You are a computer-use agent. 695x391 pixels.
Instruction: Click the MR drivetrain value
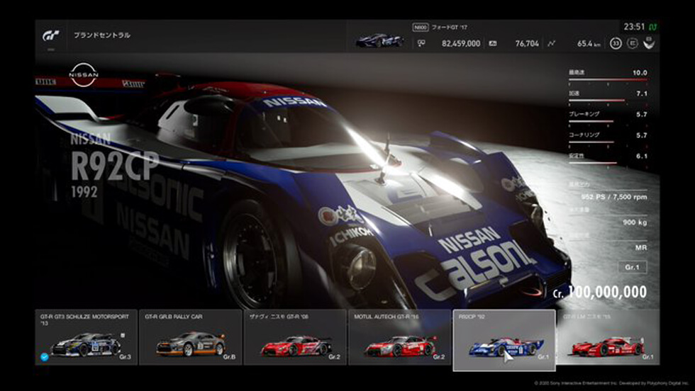coord(641,247)
